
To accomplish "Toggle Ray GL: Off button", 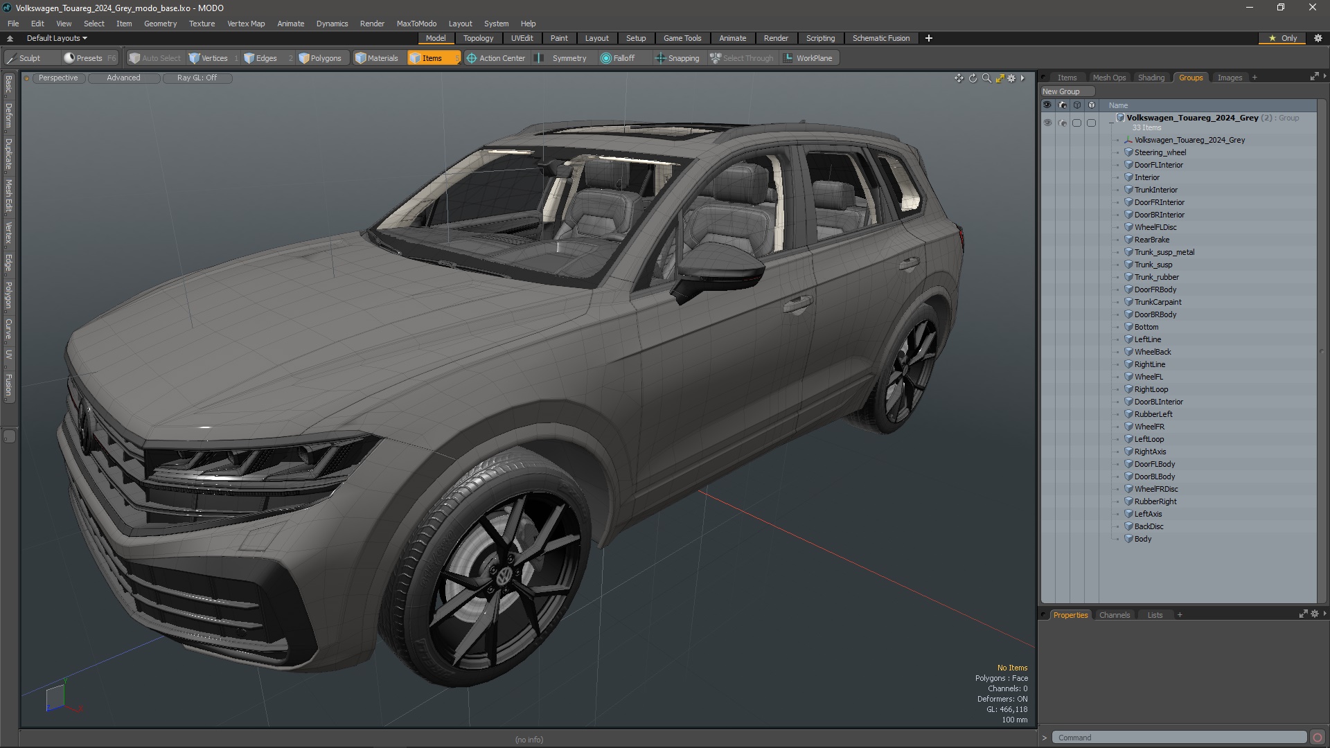I will [x=197, y=78].
